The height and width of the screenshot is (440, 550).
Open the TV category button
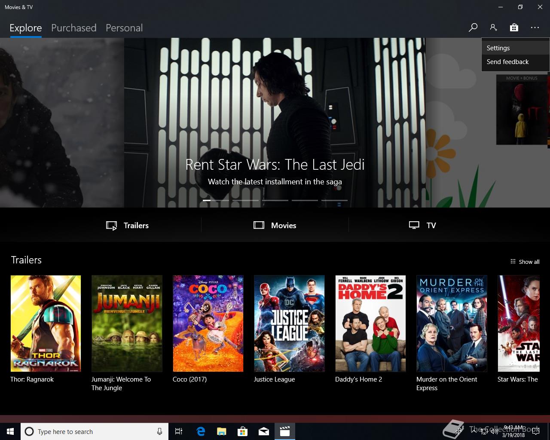point(422,225)
